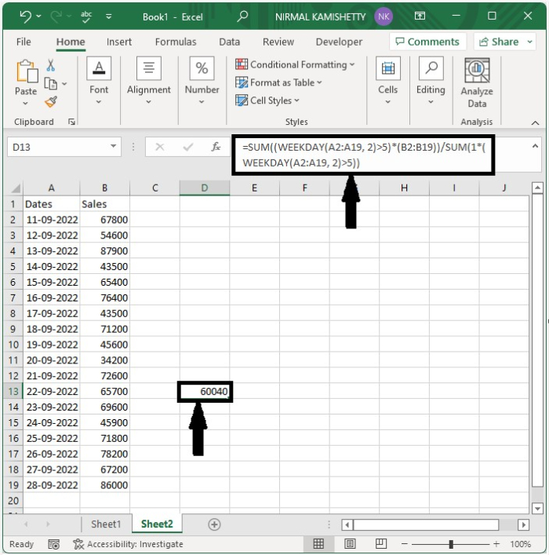
Task: Select the Sheet2 tab
Action: pos(157,524)
